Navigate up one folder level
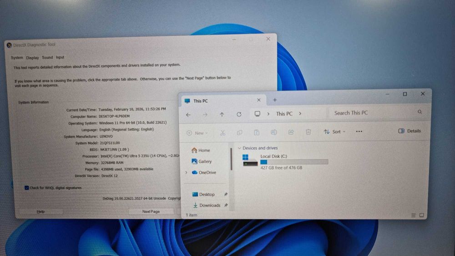The height and width of the screenshot is (256, 455). tap(222, 115)
